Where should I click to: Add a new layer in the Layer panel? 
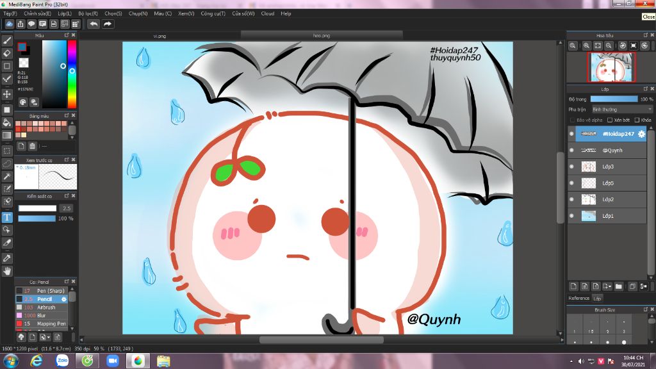(573, 286)
